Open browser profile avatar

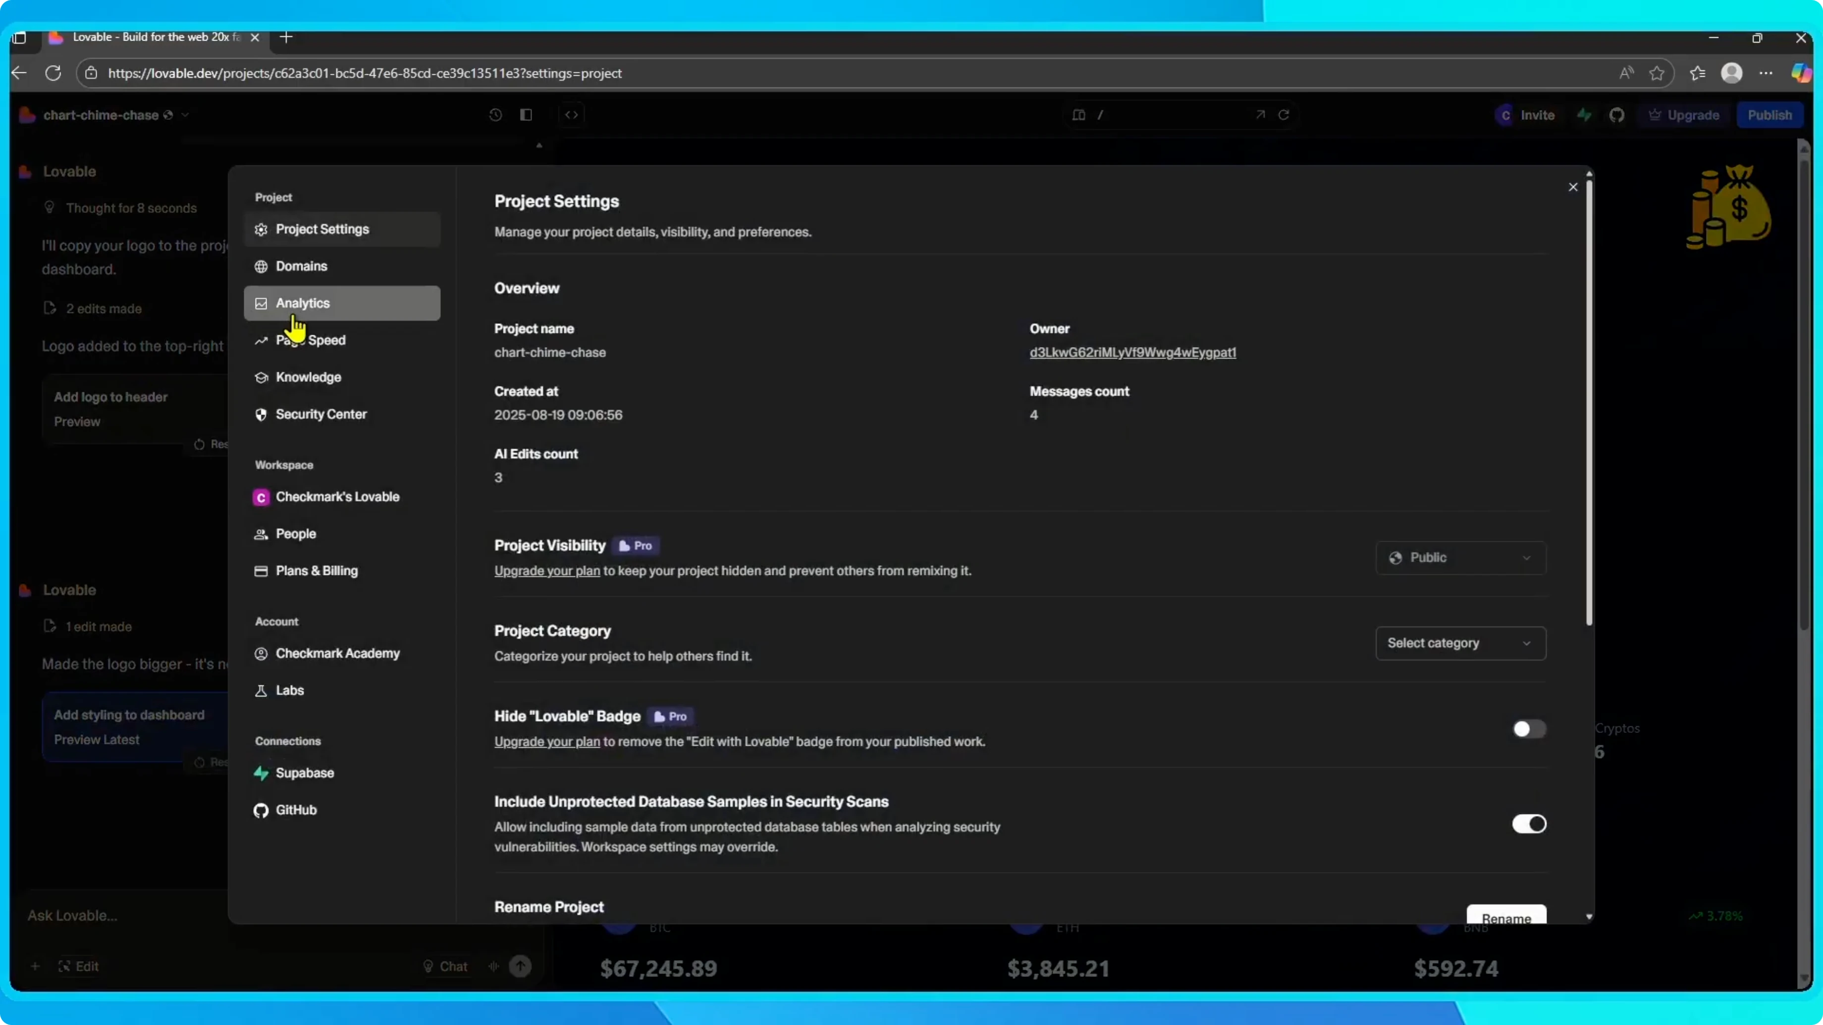coord(1732,73)
